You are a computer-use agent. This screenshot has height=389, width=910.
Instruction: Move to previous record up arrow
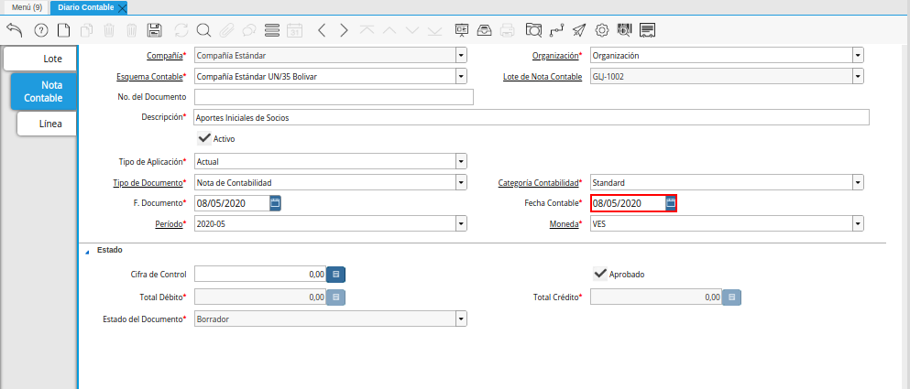[x=389, y=30]
